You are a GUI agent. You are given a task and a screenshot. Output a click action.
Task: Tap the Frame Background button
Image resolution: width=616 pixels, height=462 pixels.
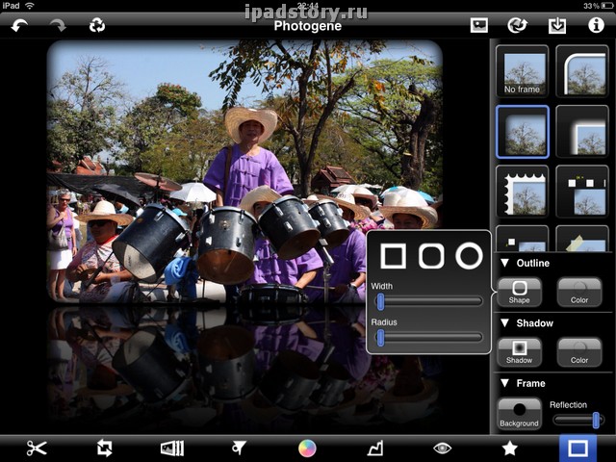tap(520, 414)
